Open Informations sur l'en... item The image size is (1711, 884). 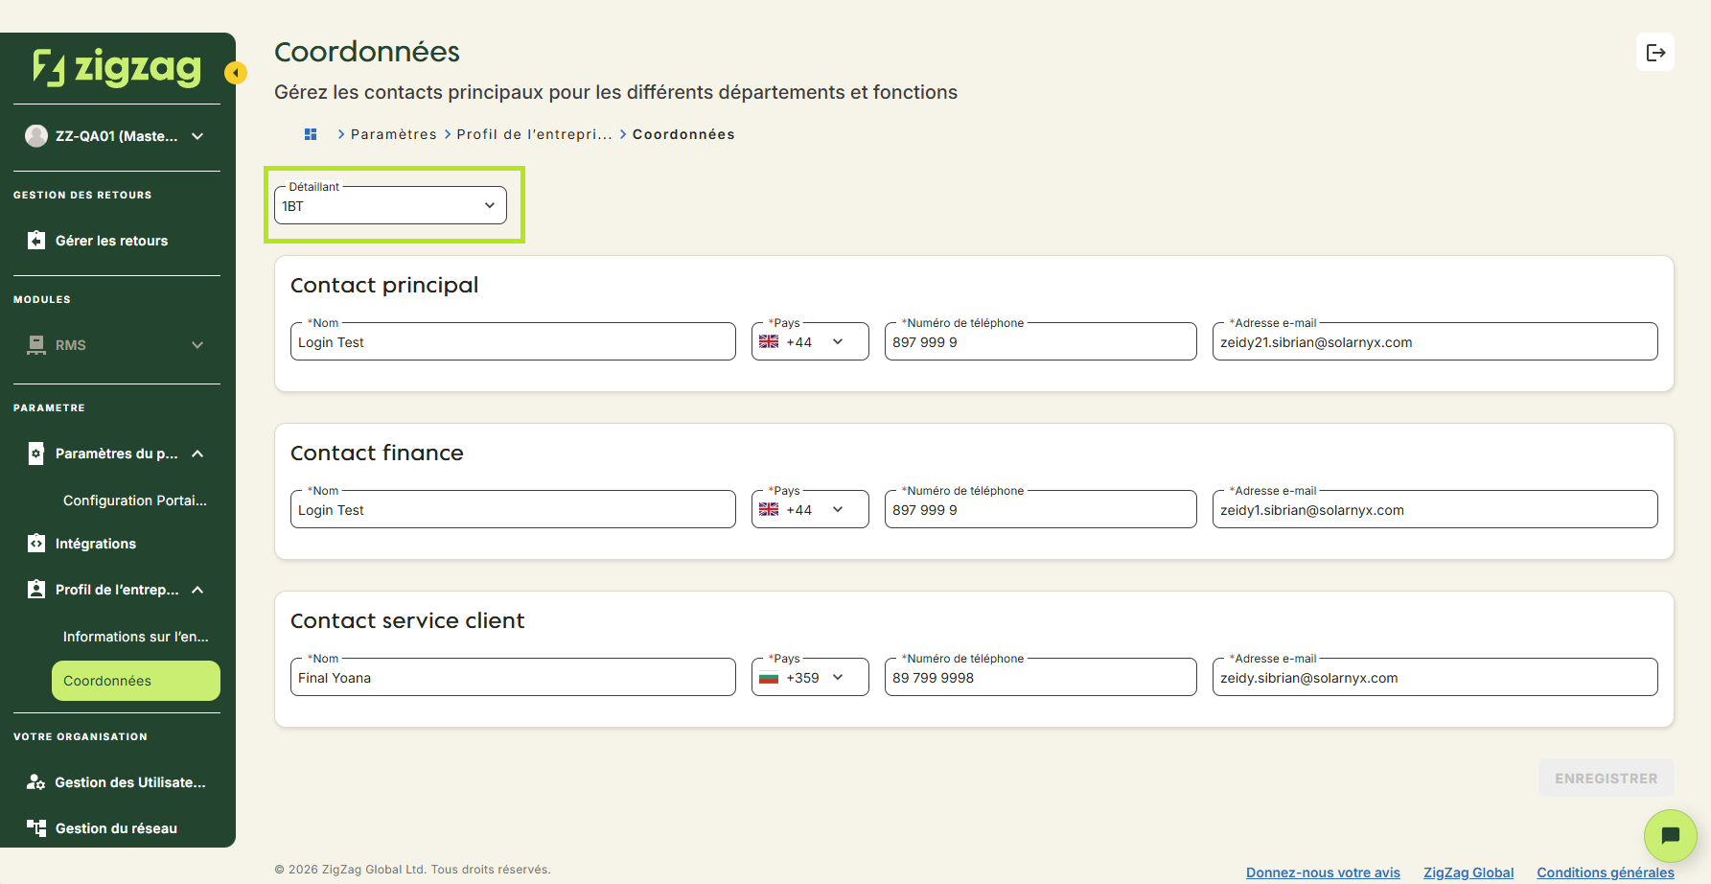(136, 637)
